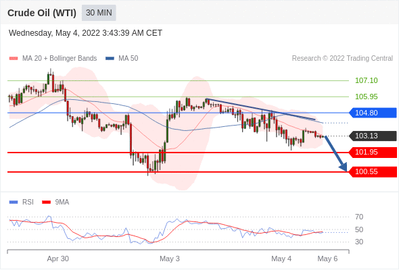Select the 104.80 blue pivot price tag
This screenshot has height=270, width=399.
pos(373,113)
